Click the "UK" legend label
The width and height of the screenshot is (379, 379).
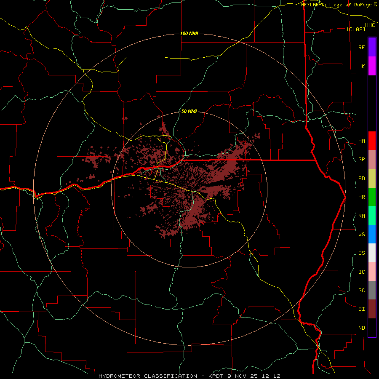[x=361, y=66]
